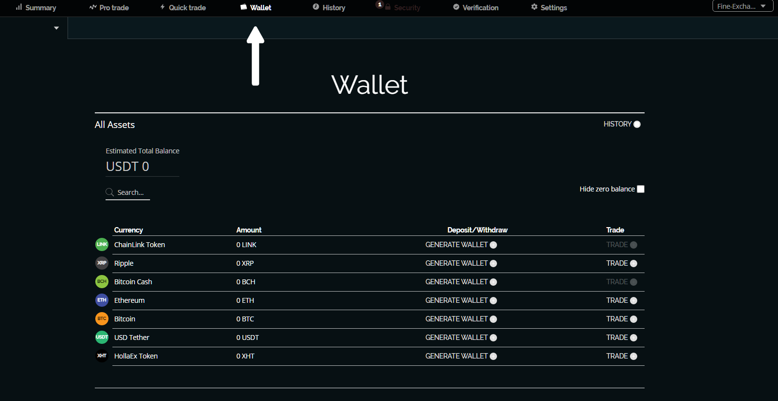Click the Verification checkmark icon

(456, 7)
